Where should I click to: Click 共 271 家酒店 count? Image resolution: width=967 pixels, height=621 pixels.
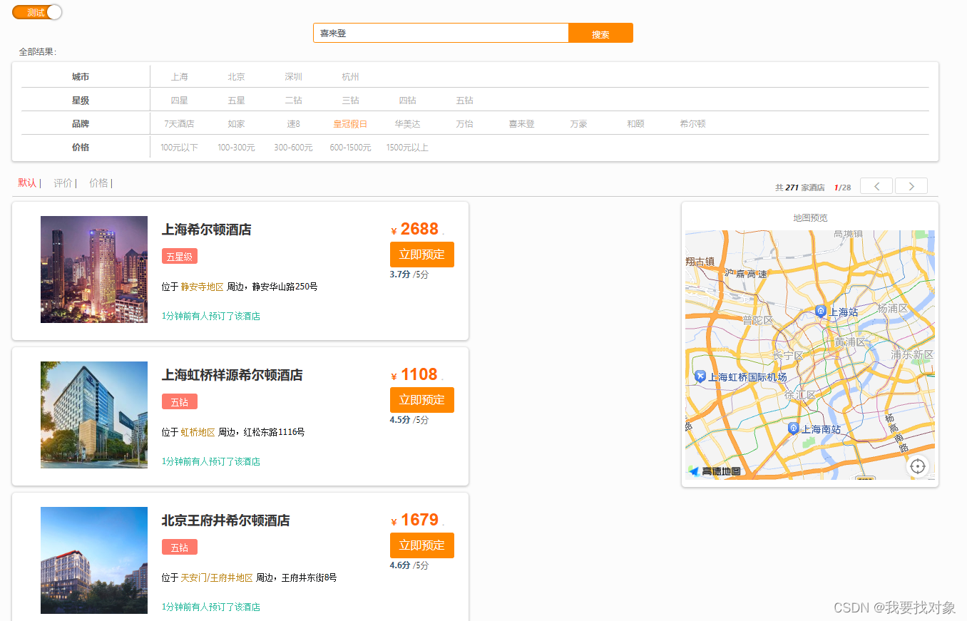coord(800,188)
